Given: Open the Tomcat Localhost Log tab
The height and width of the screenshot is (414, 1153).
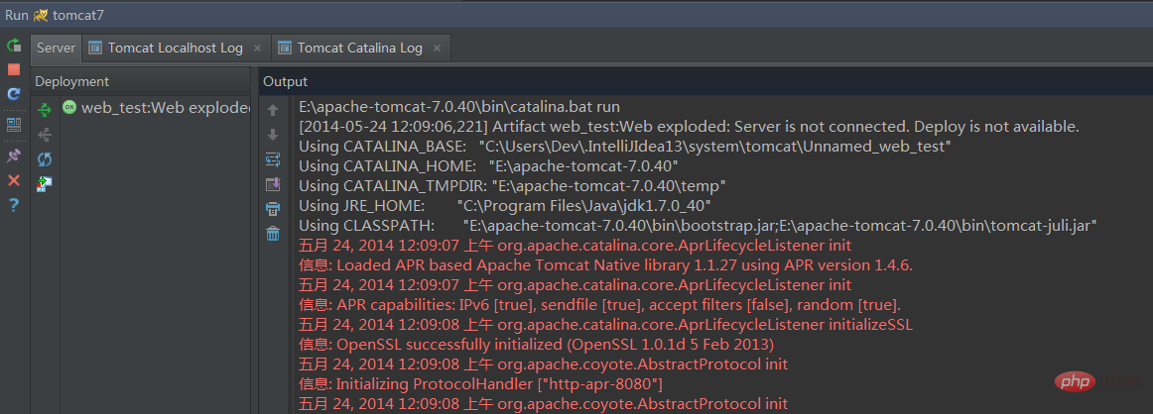Looking at the screenshot, I should (x=175, y=48).
